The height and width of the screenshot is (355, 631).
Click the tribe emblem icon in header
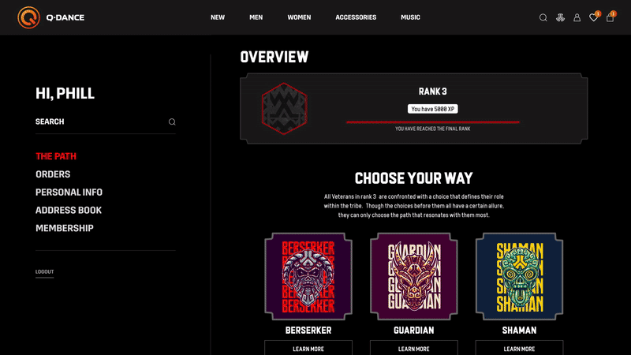pos(560,17)
